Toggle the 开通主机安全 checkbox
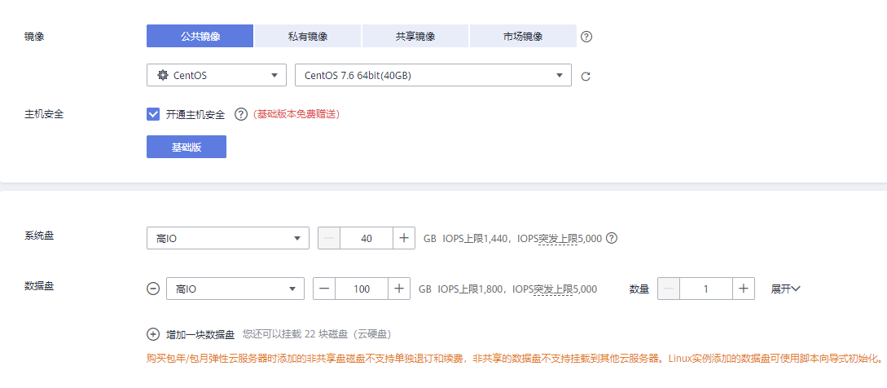 tap(153, 114)
